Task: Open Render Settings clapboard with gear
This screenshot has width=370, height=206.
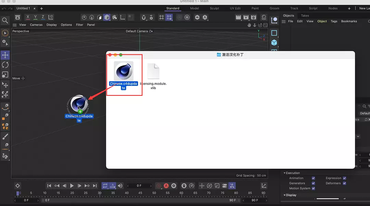Action: pos(254,17)
